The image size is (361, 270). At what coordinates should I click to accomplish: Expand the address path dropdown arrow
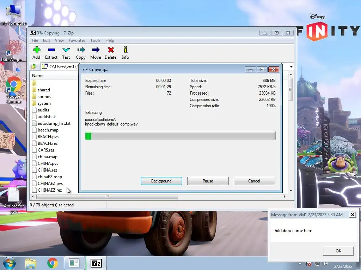291,67
